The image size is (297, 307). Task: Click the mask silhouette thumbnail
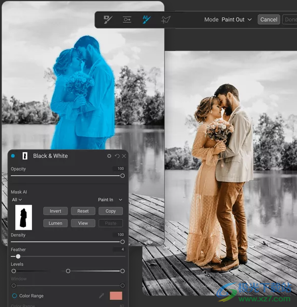pyautogui.click(x=23, y=217)
